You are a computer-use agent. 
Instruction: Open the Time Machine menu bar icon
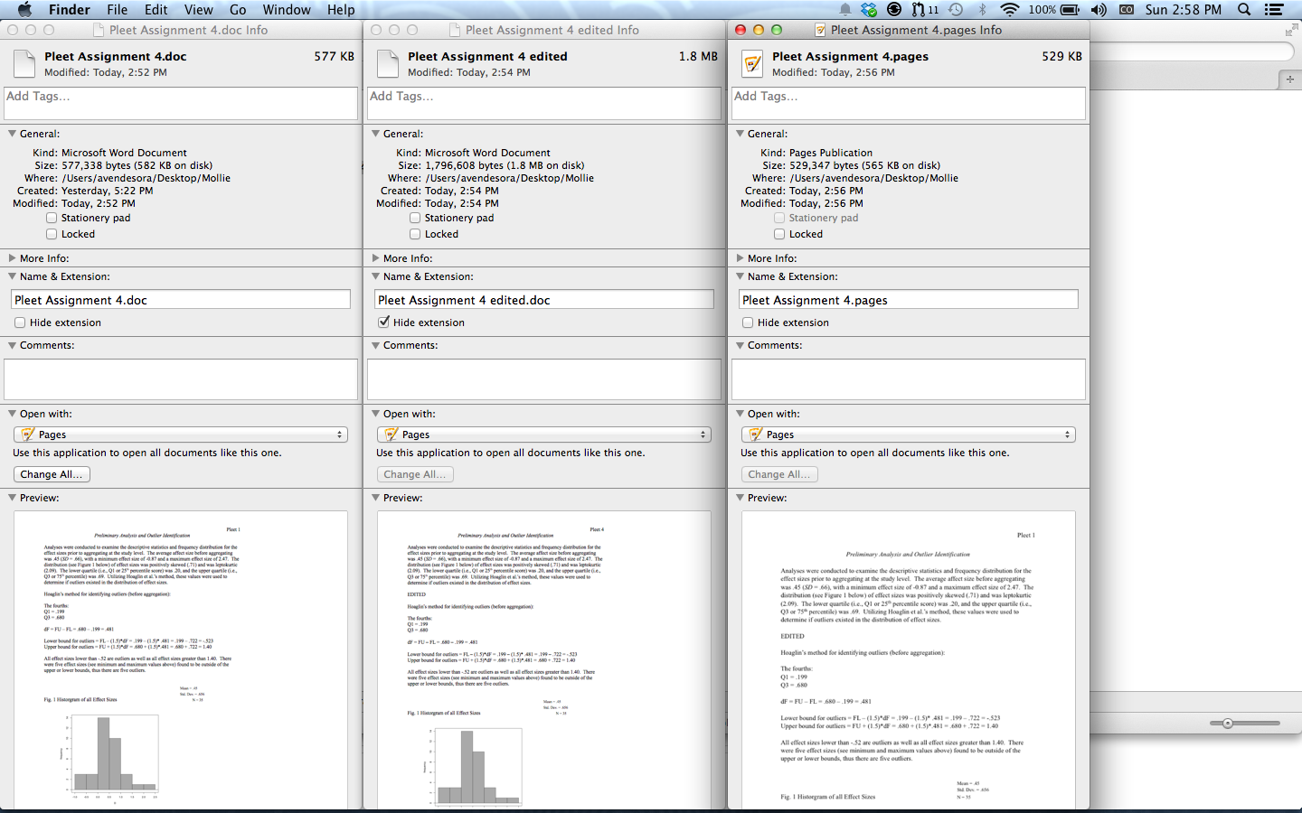956,10
